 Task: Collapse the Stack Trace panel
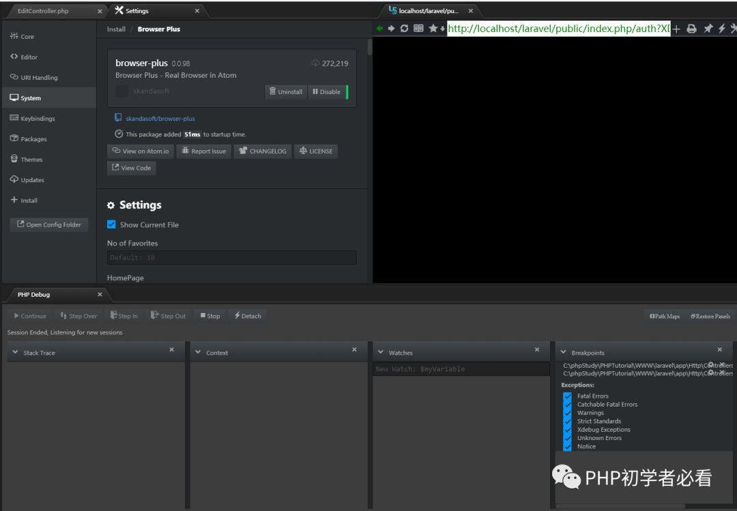15,352
